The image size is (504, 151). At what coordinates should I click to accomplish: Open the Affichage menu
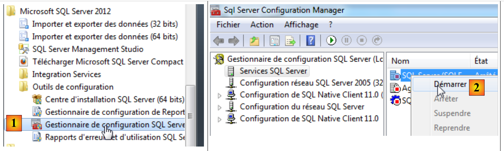(301, 25)
